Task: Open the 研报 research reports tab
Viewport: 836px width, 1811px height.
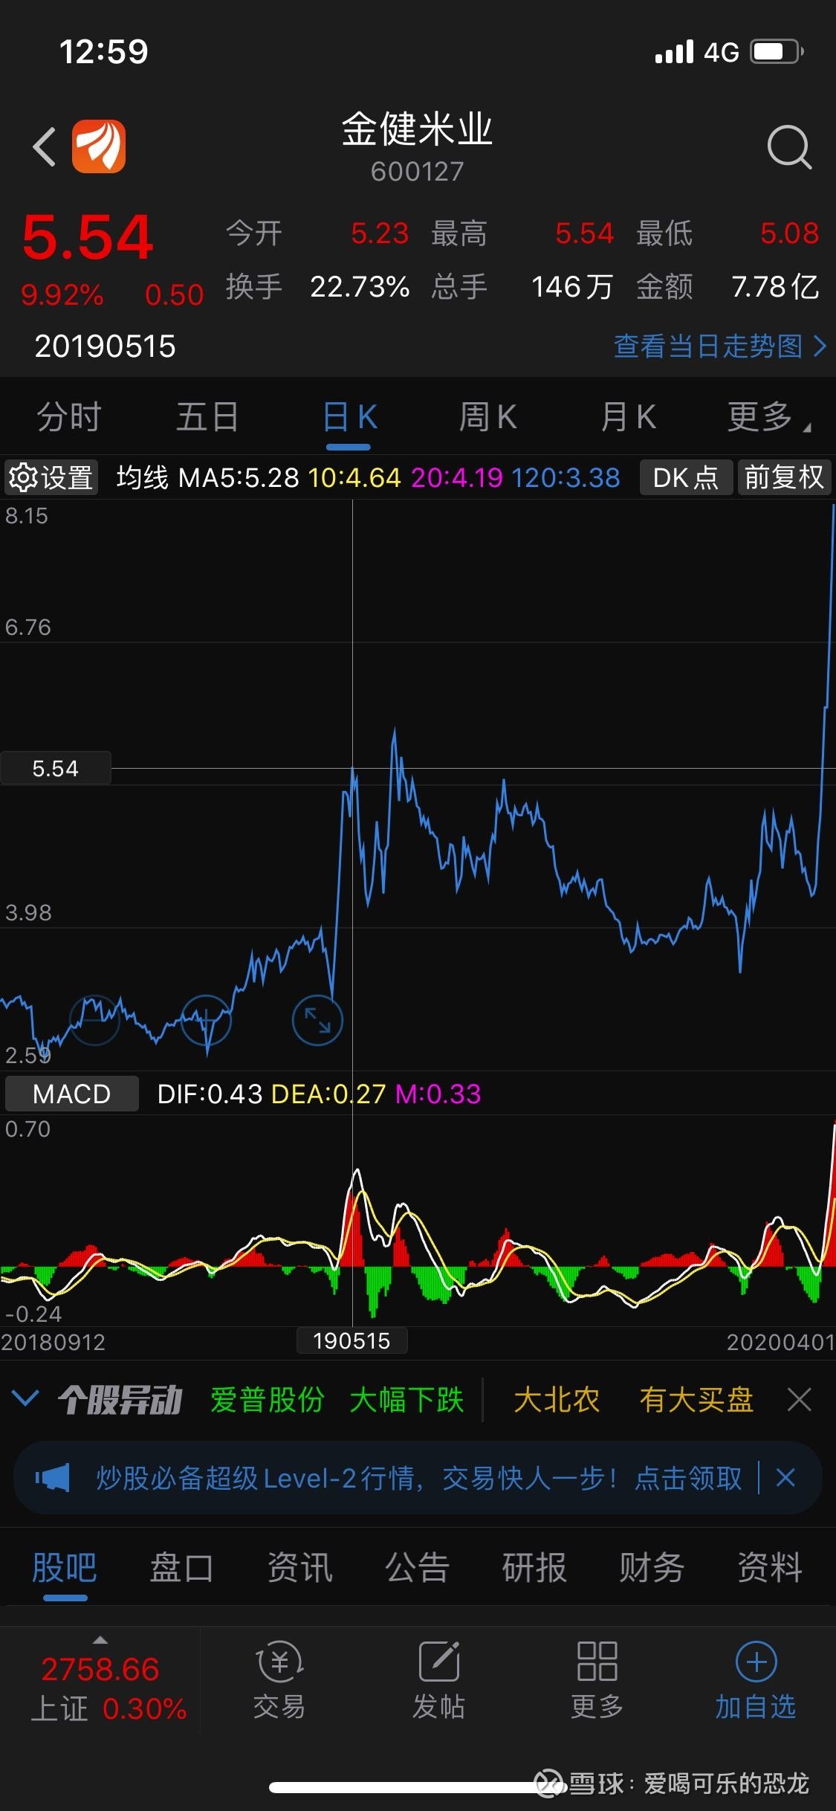Action: pyautogui.click(x=534, y=1568)
